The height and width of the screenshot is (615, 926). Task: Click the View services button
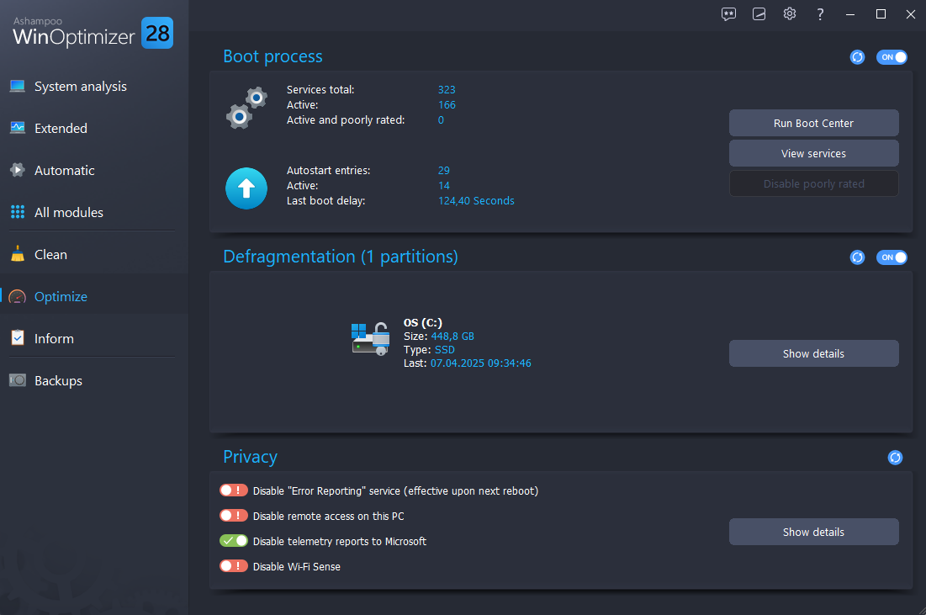pyautogui.click(x=813, y=153)
